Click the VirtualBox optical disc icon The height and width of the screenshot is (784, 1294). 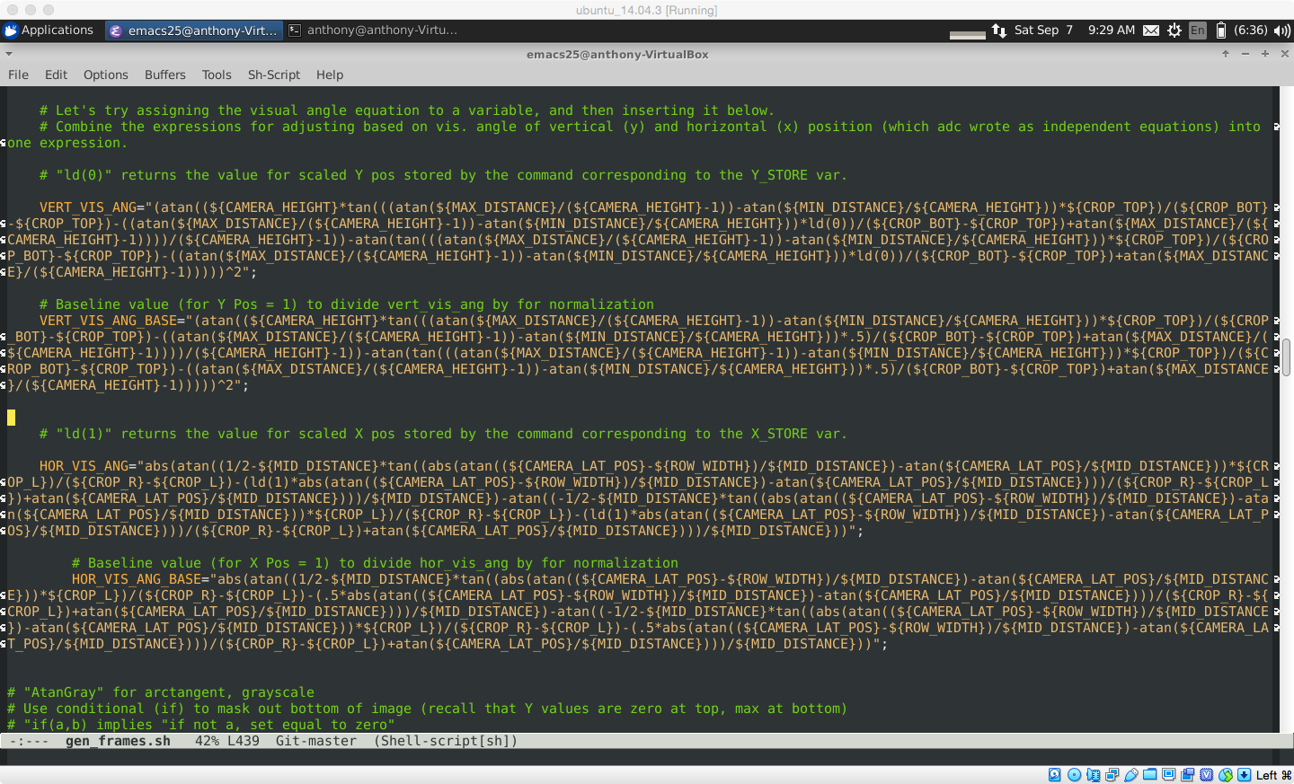pos(1074,775)
